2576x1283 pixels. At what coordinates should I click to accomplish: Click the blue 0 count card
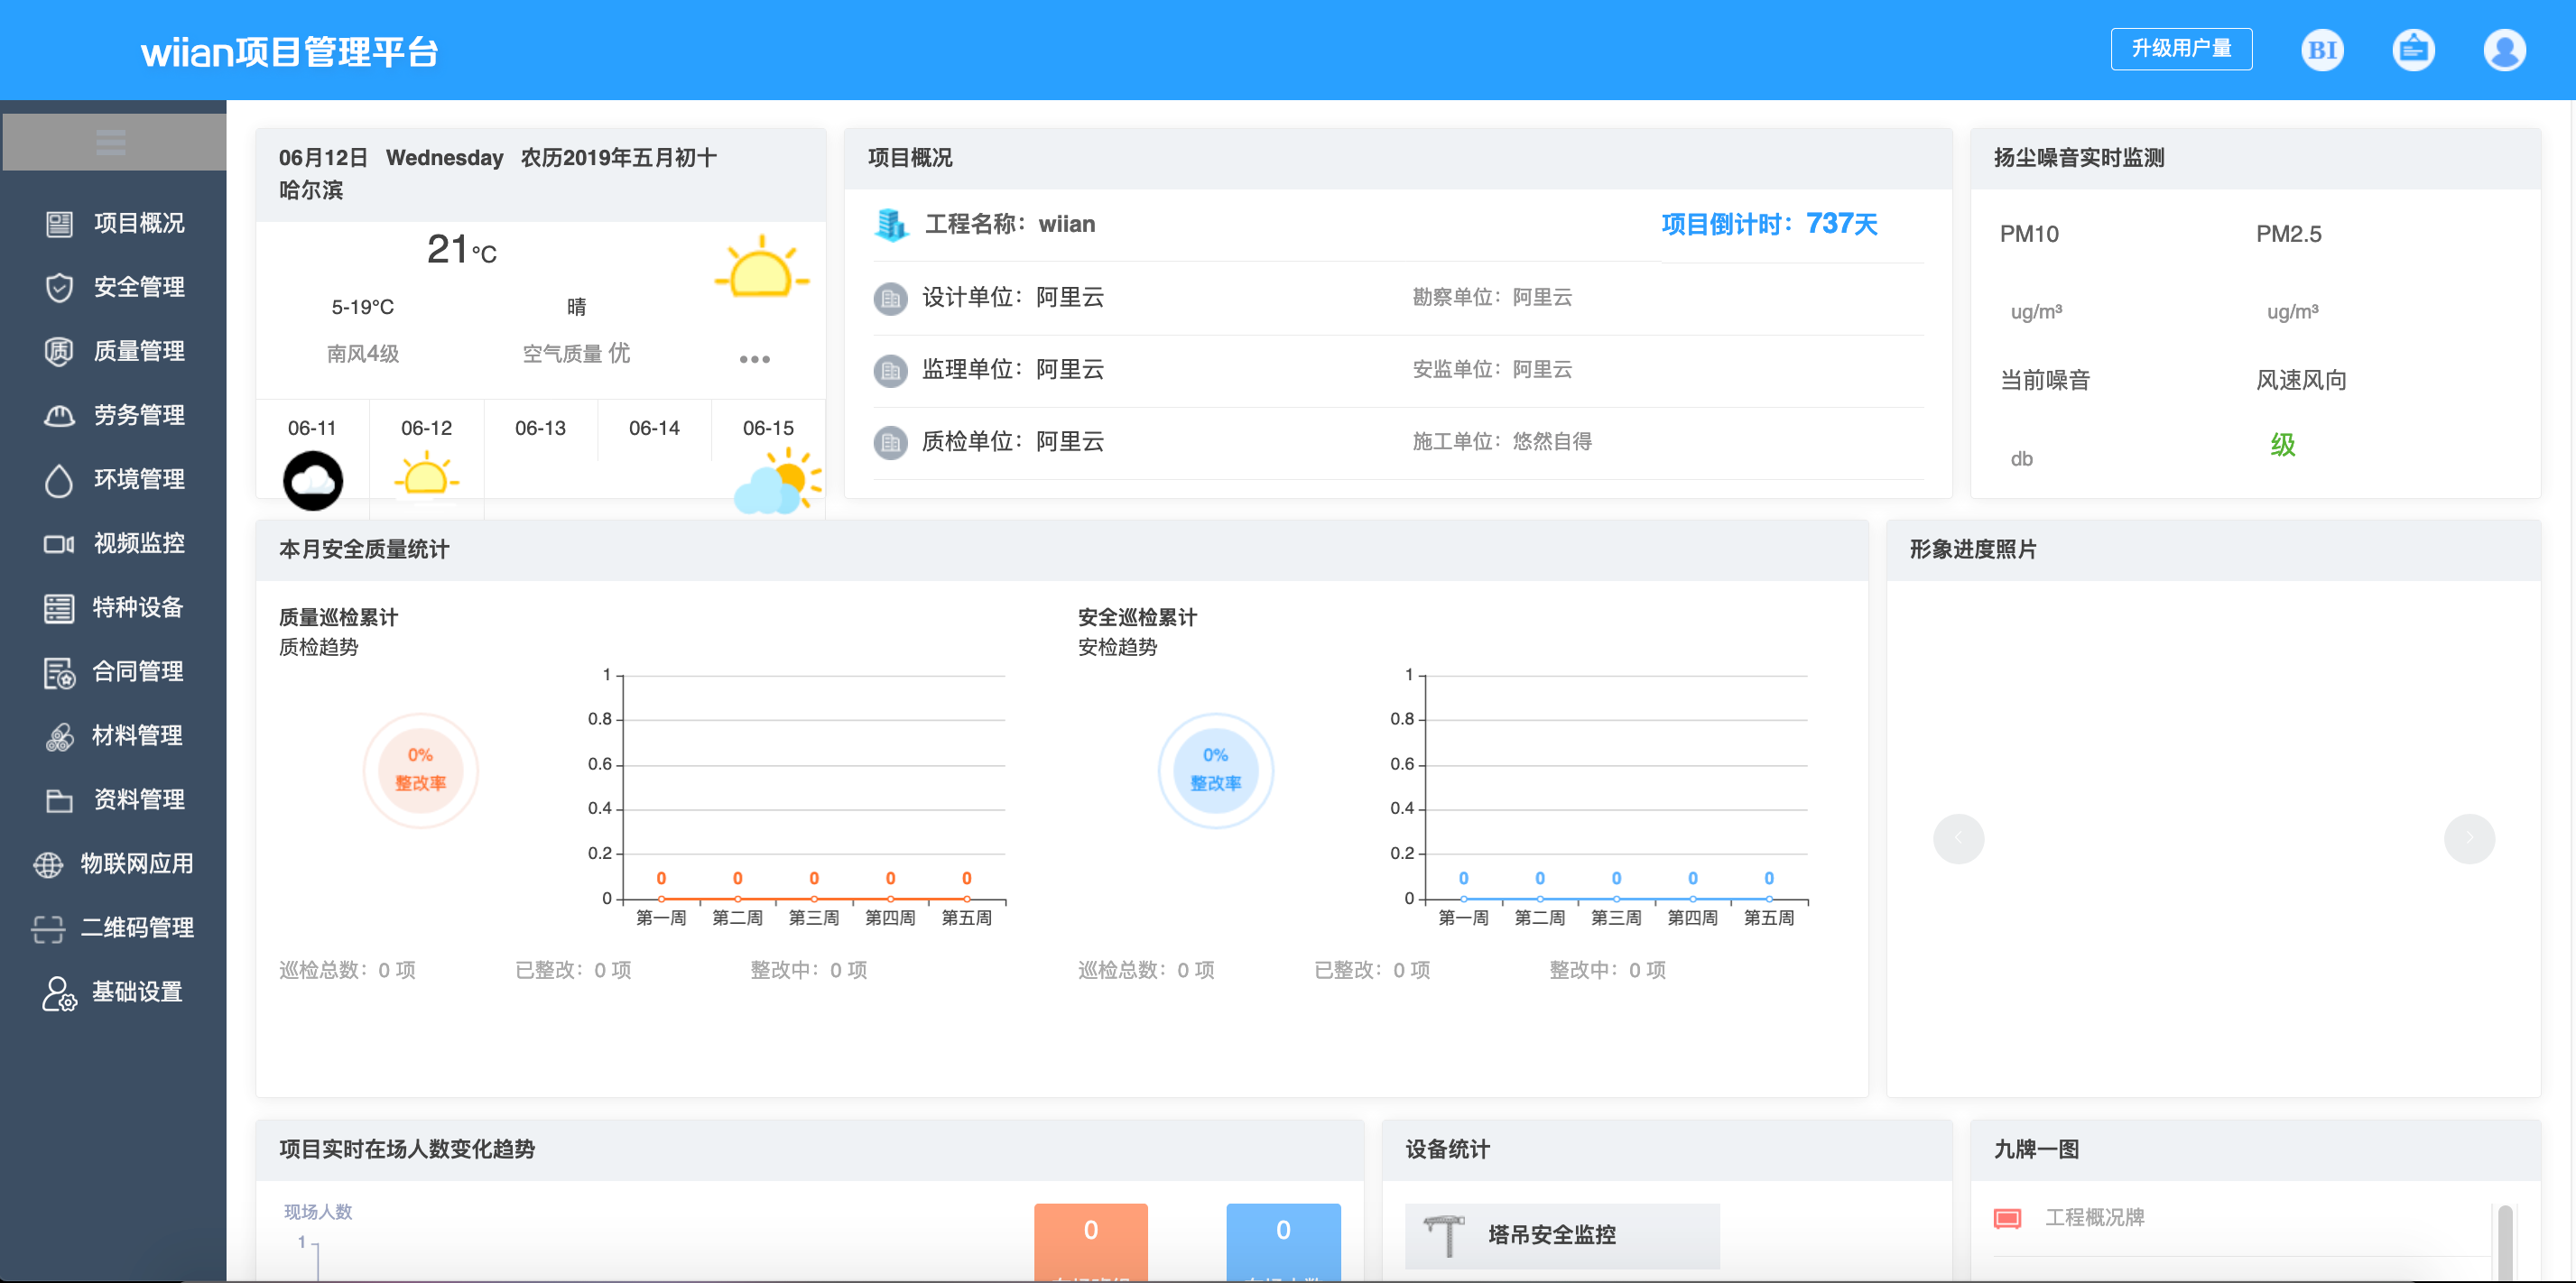coord(1283,1241)
